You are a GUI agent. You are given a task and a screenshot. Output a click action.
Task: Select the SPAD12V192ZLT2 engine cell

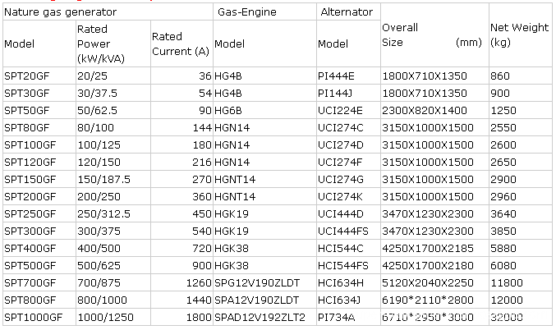tap(264, 317)
